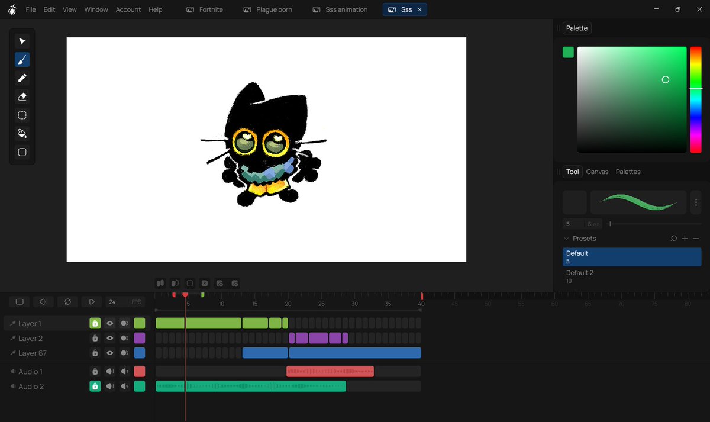The image size is (710, 422).
Task: Lock Layer 67
Action: click(95, 353)
